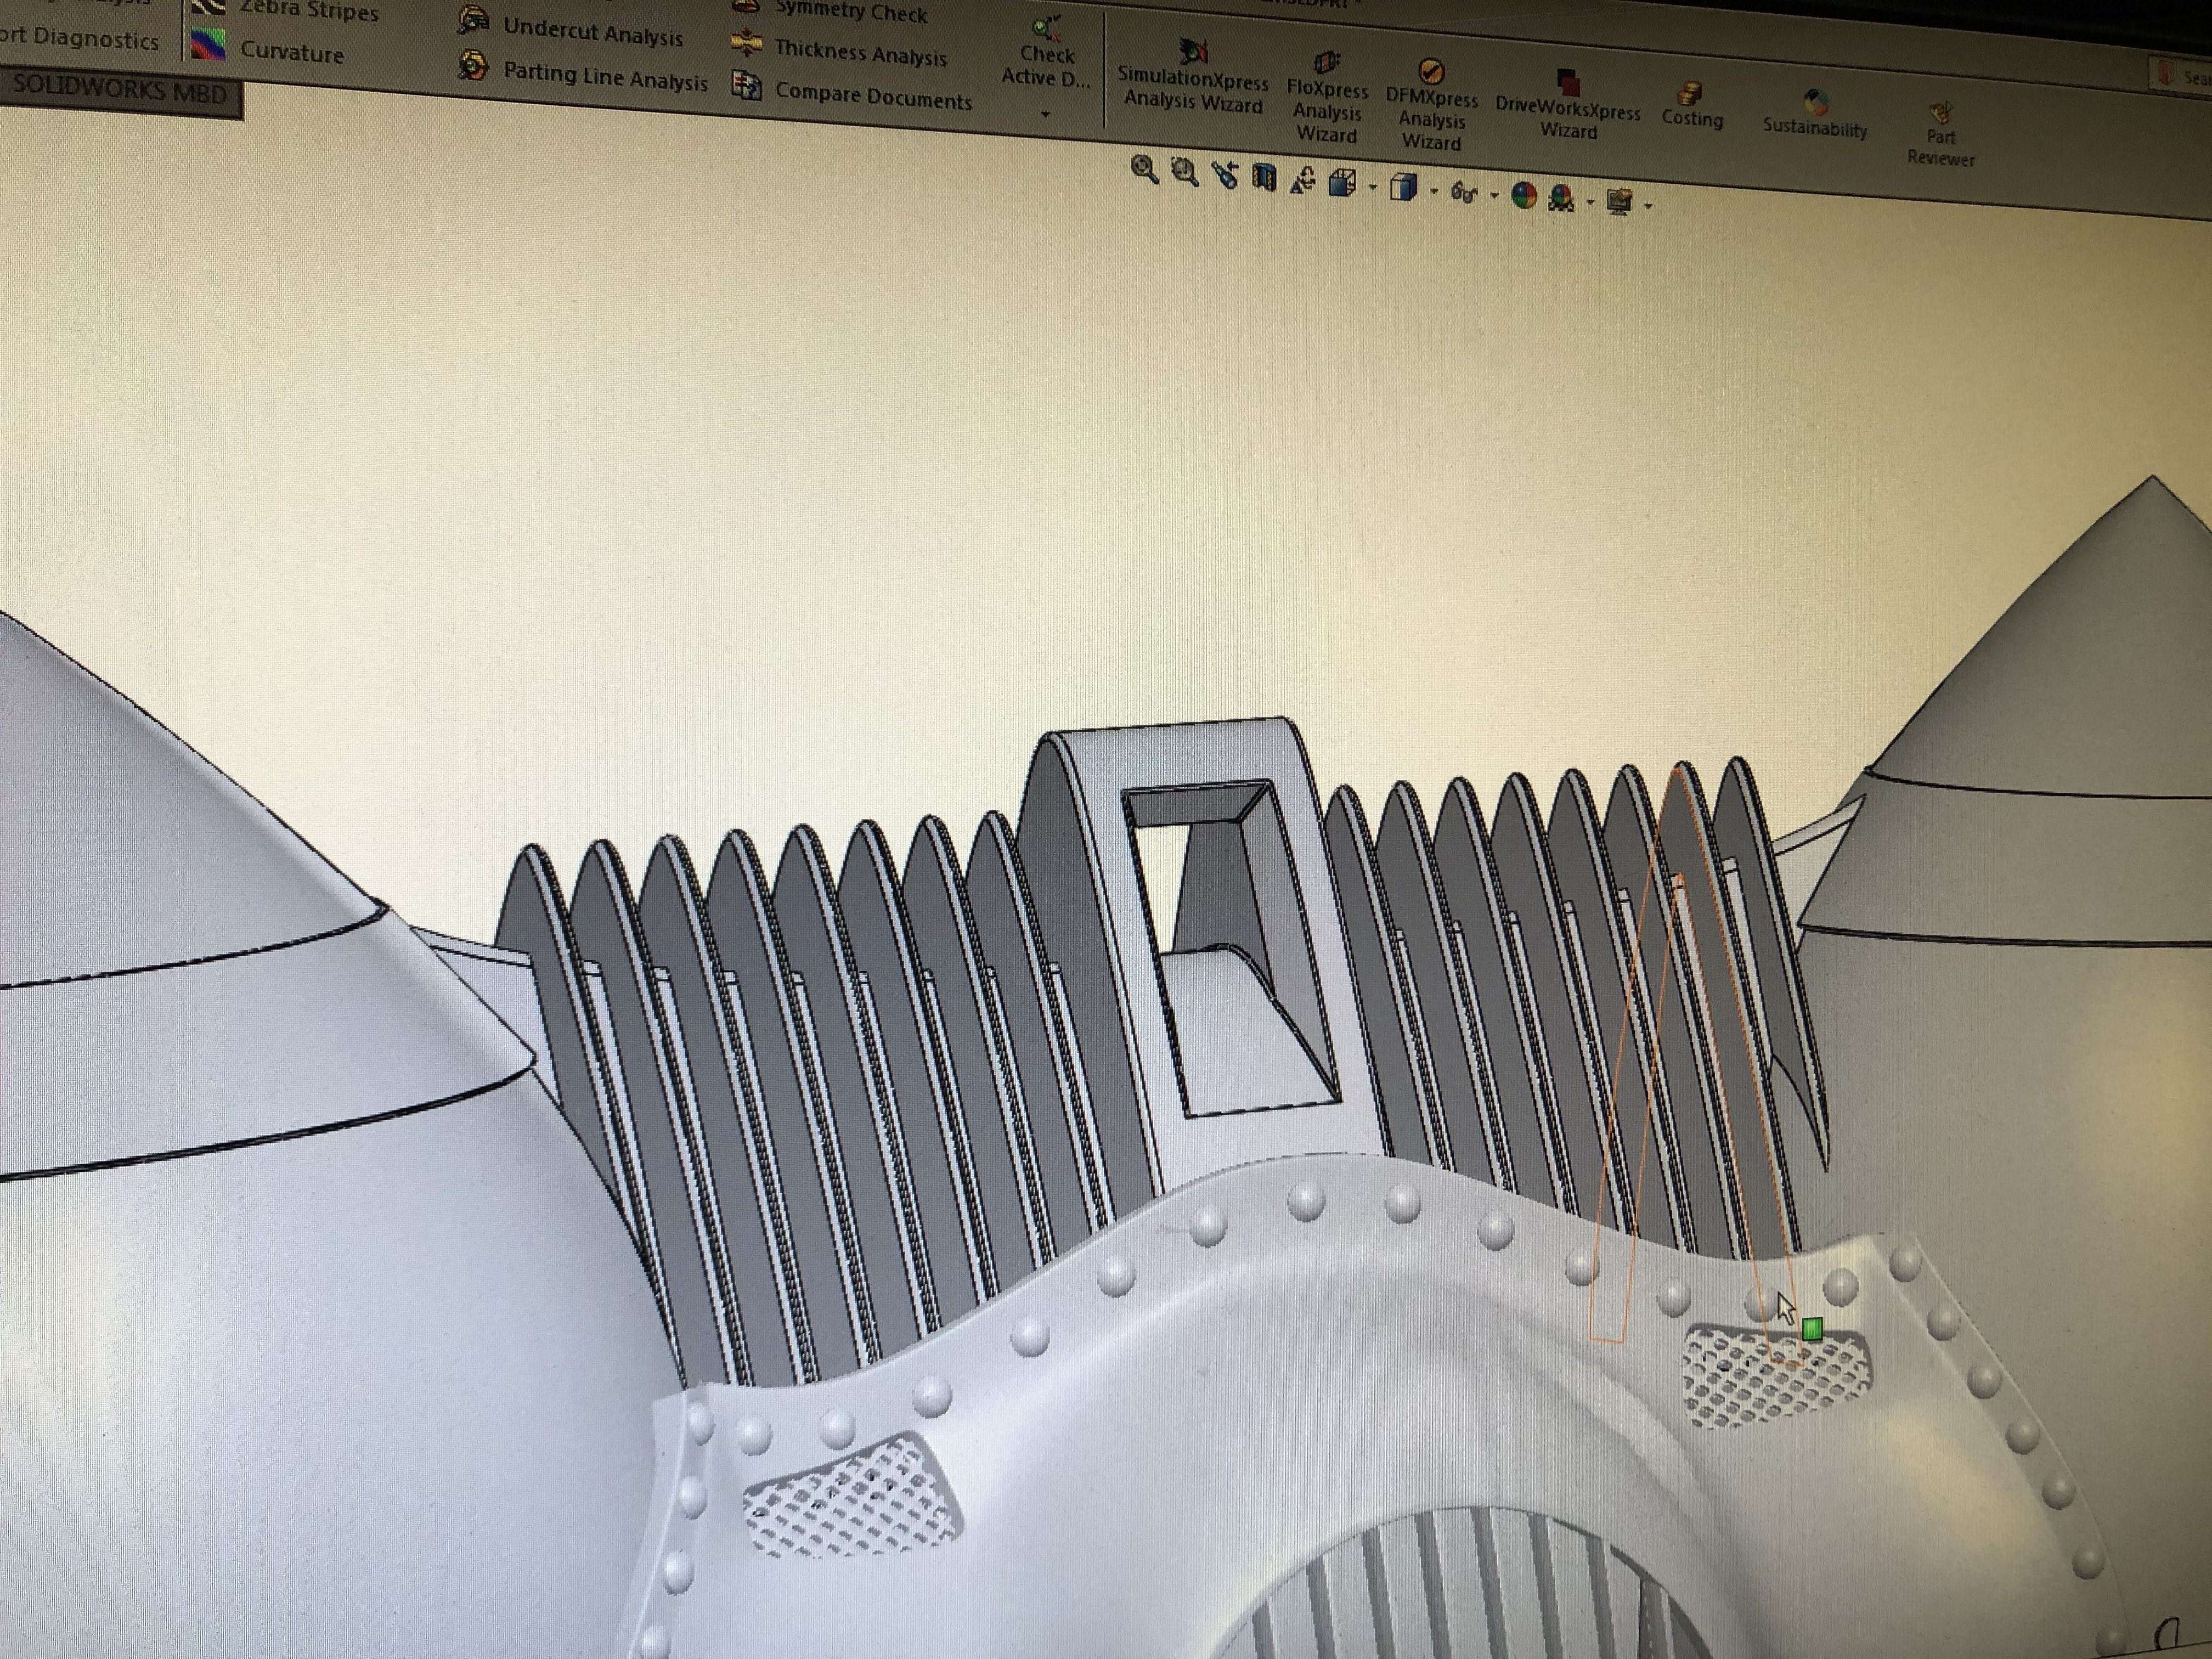
Task: Open DriveWorksXpress Wizard icon
Action: click(x=1567, y=82)
